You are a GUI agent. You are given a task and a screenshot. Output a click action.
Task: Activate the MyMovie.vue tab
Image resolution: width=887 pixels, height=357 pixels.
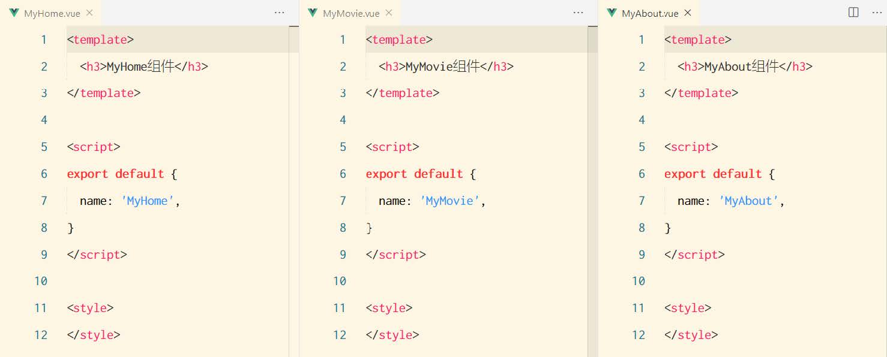tap(351, 13)
